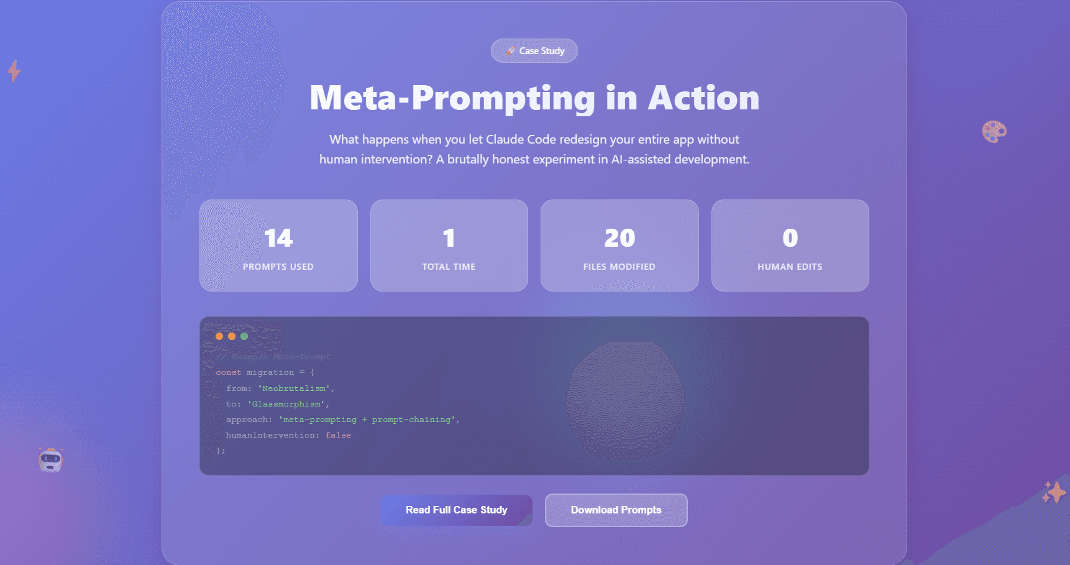Click the leftmost orange dot on the code window
This screenshot has height=565, width=1070.
(x=220, y=336)
